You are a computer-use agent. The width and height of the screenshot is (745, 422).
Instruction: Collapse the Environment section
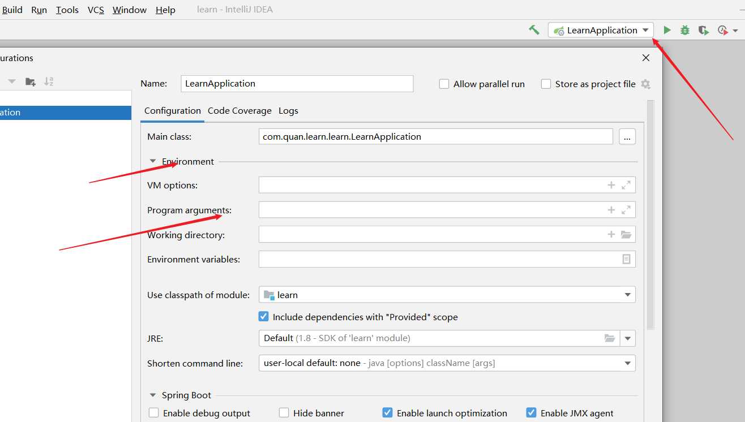(x=152, y=161)
